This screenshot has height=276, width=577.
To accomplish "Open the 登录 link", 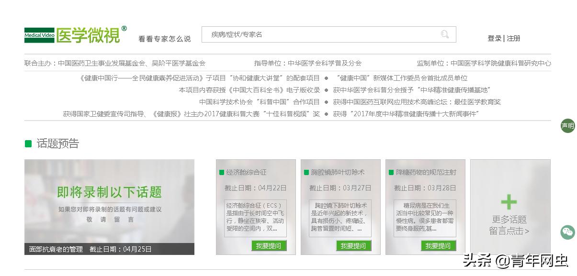I will (x=494, y=38).
